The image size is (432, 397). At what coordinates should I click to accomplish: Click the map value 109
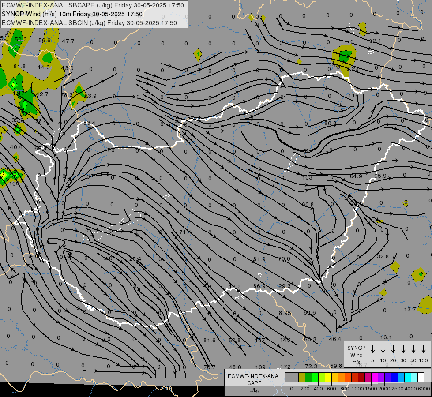260,367
